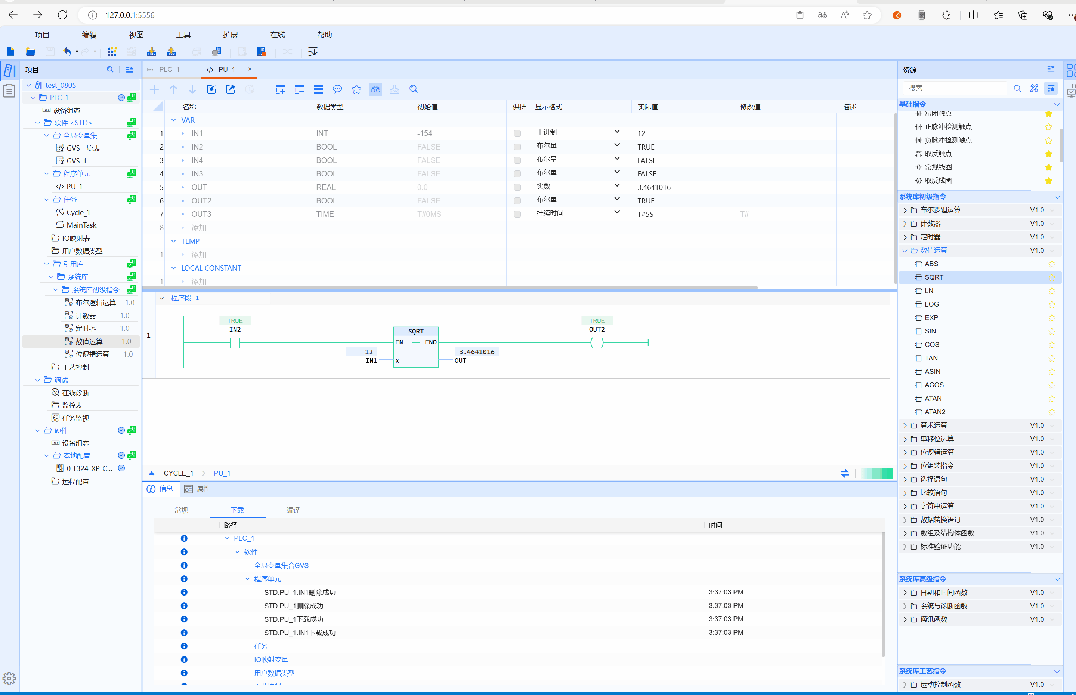1076x695 pixels.
Task: Click the 全局变量集合GVS link
Action: pos(281,566)
